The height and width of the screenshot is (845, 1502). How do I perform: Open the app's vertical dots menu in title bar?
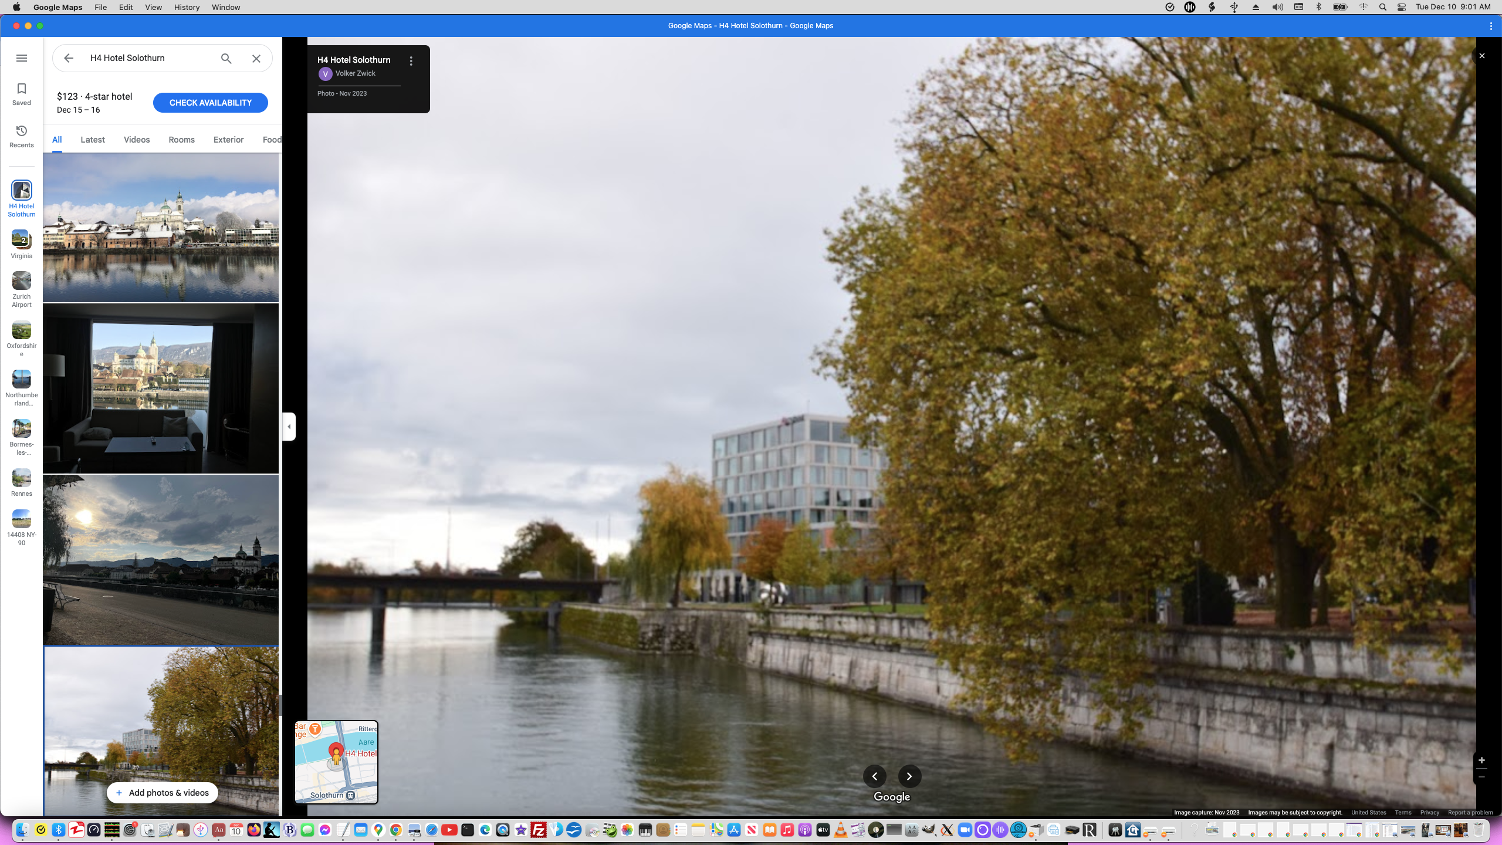pos(1491,26)
